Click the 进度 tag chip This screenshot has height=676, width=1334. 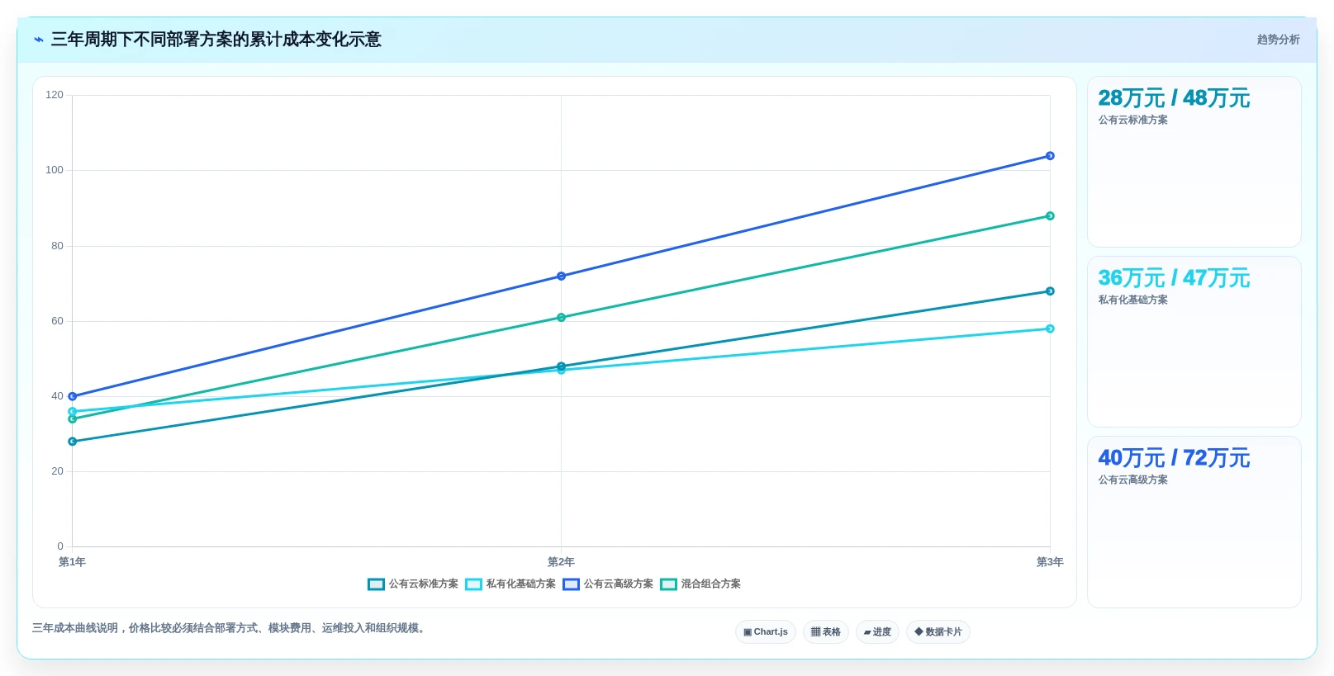tap(877, 632)
